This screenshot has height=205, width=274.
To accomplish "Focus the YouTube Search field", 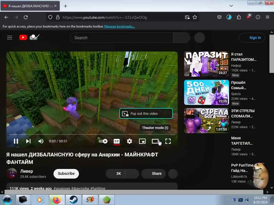I will [121, 38].
